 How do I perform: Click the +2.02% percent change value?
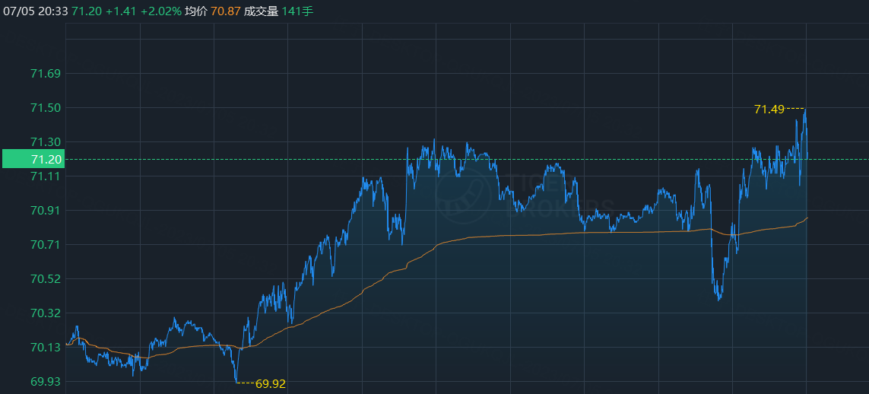click(160, 11)
